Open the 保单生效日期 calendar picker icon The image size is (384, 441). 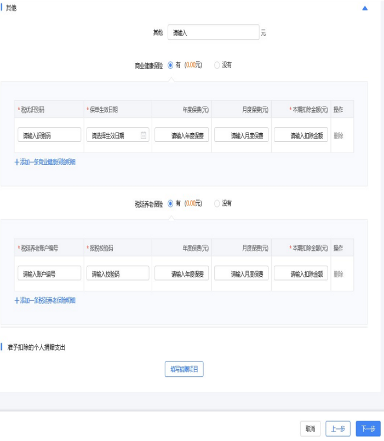coord(144,135)
